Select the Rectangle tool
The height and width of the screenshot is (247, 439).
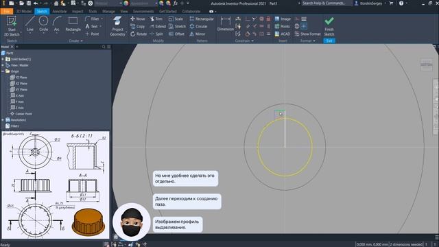pyautogui.click(x=73, y=24)
